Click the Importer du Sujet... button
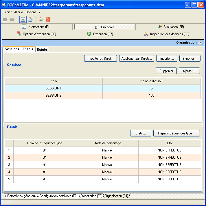 100,59
